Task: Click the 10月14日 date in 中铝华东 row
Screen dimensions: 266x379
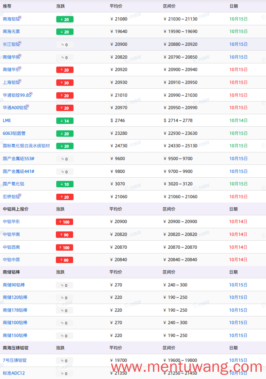Action: [238, 221]
